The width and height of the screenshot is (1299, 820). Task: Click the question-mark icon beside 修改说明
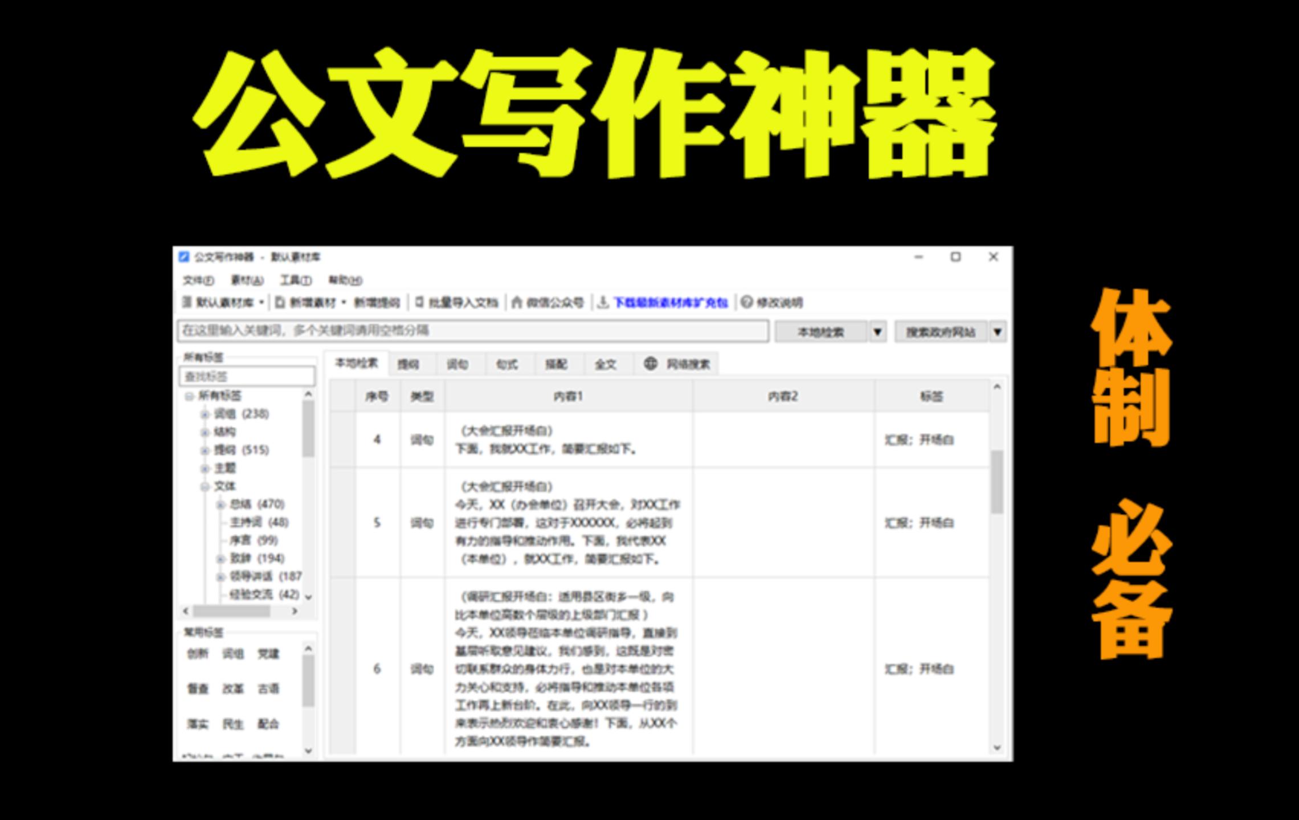point(747,302)
